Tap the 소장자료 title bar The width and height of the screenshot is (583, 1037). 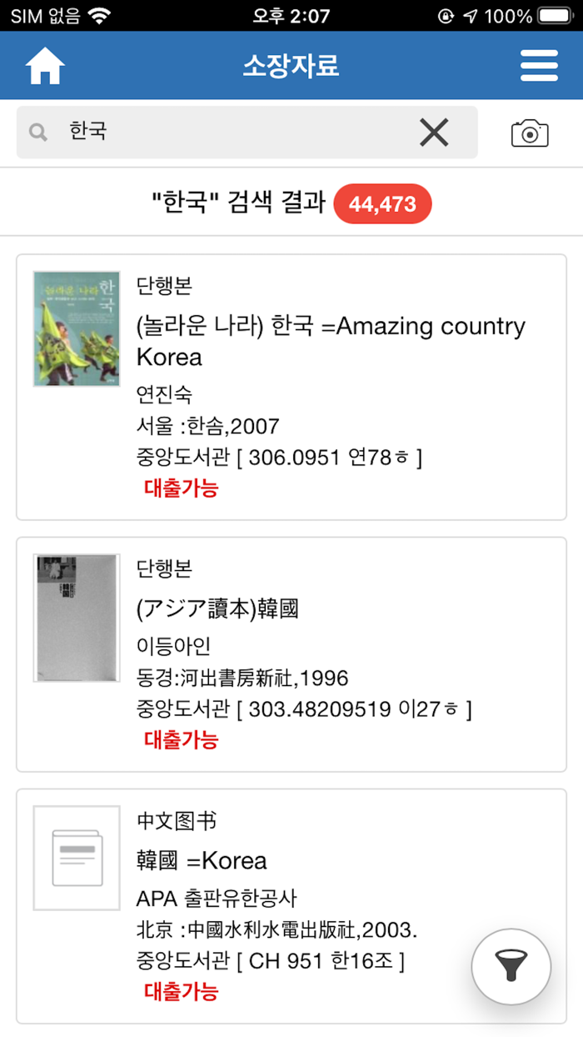point(290,65)
